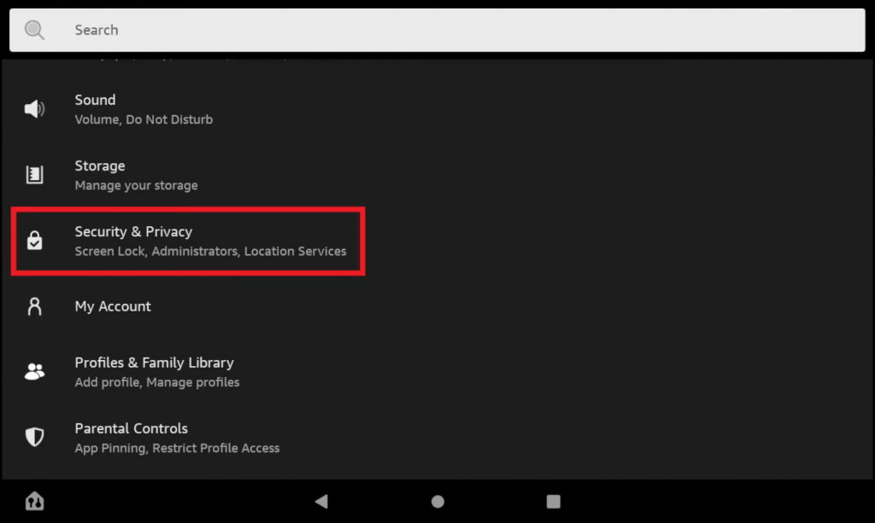
Task: Select the Sound speaker icon
Action: 34,108
